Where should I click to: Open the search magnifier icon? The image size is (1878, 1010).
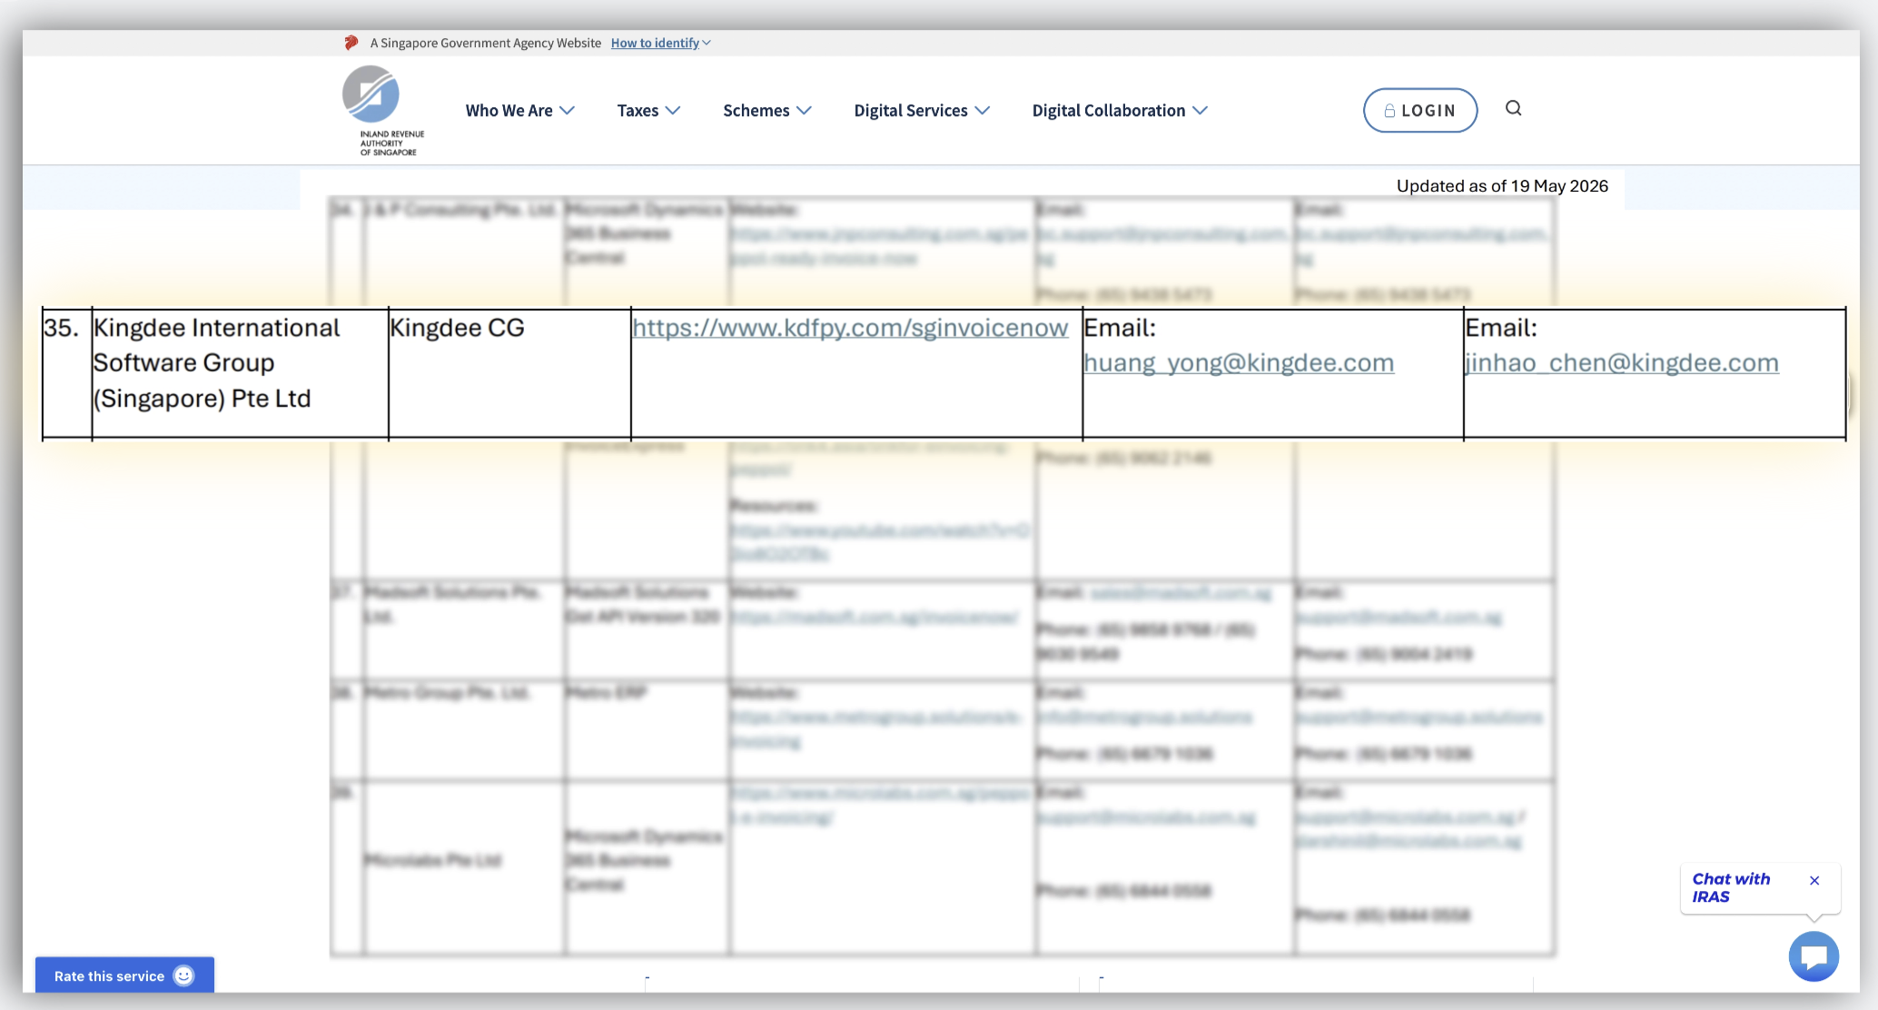pyautogui.click(x=1513, y=109)
